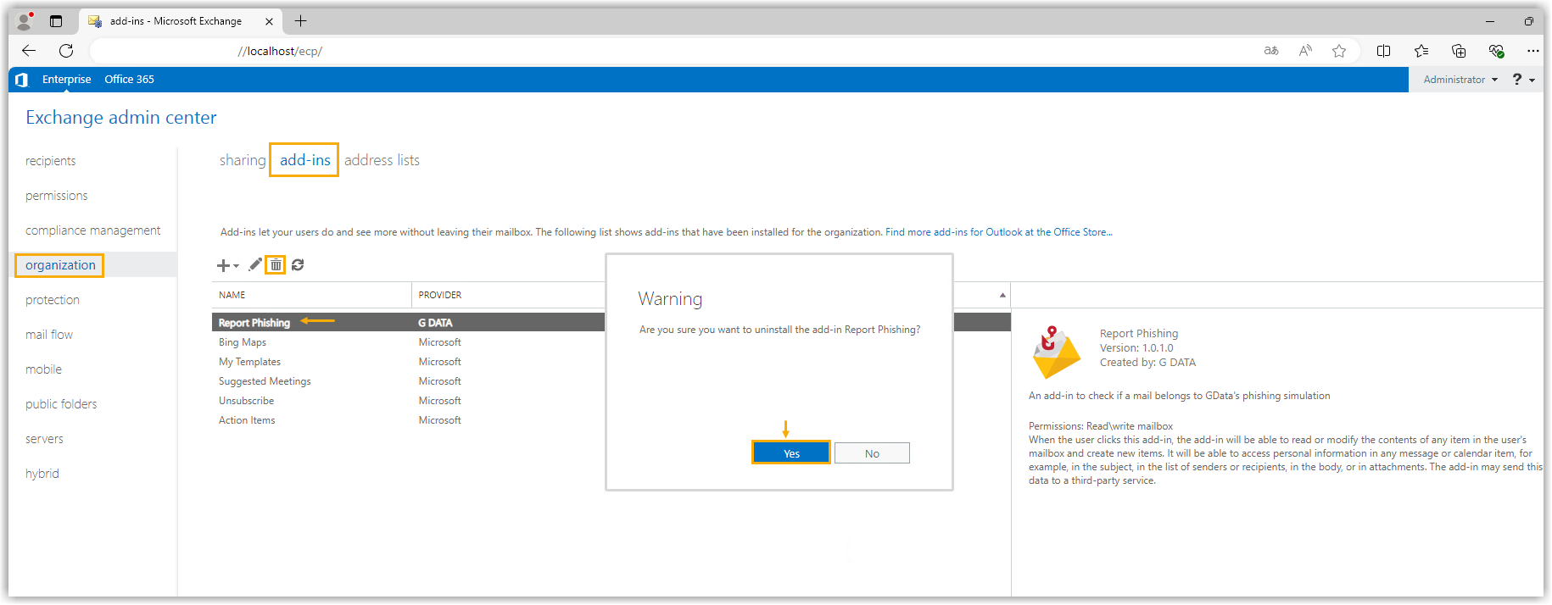The height and width of the screenshot is (605, 1552).
Task: Open servers in the left navigation
Action: click(44, 439)
